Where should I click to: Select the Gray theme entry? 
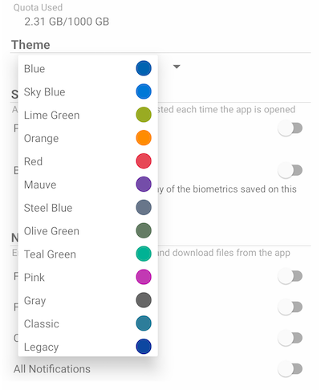click(87, 300)
